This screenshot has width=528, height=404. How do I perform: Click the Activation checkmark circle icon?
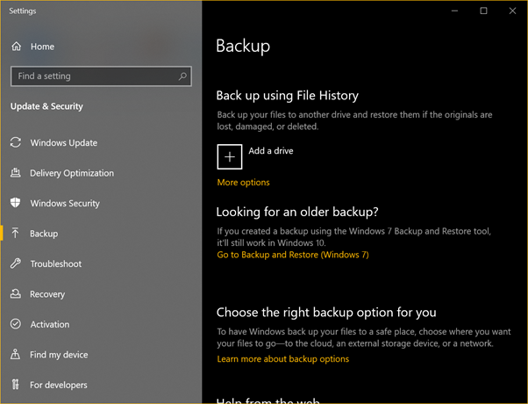(x=16, y=324)
